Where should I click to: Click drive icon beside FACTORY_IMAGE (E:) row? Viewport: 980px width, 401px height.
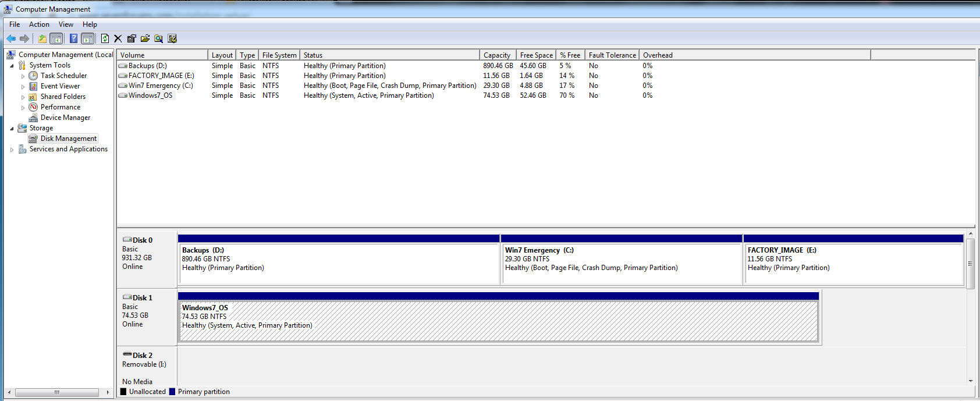pos(123,76)
